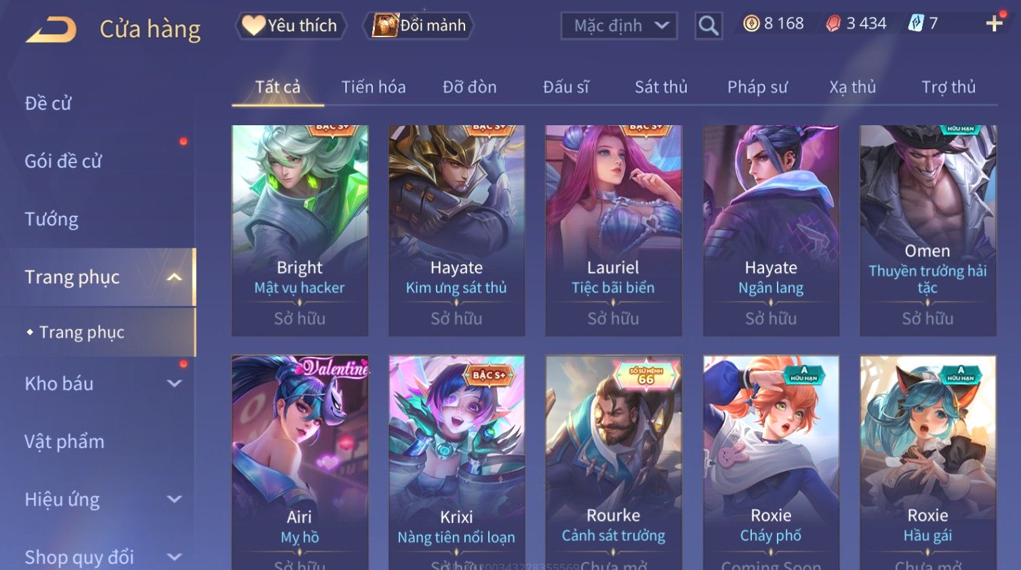The image size is (1021, 570).
Task: Open Yêu thích heart favorites
Action: point(291,26)
